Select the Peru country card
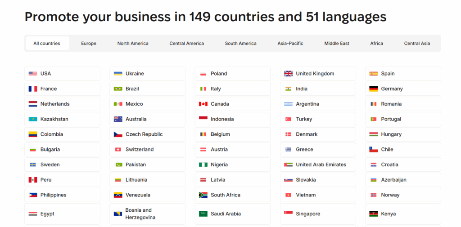 coord(62,180)
